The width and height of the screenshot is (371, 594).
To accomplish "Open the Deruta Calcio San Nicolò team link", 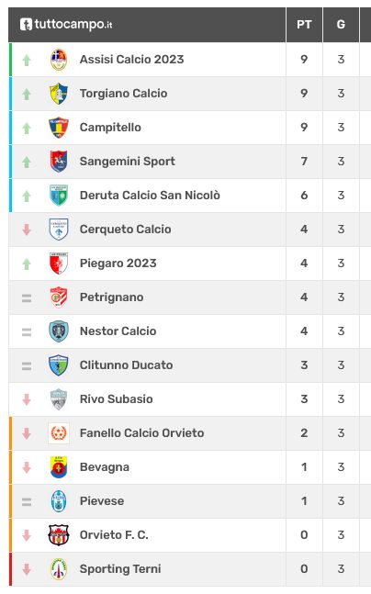I will click(x=150, y=196).
